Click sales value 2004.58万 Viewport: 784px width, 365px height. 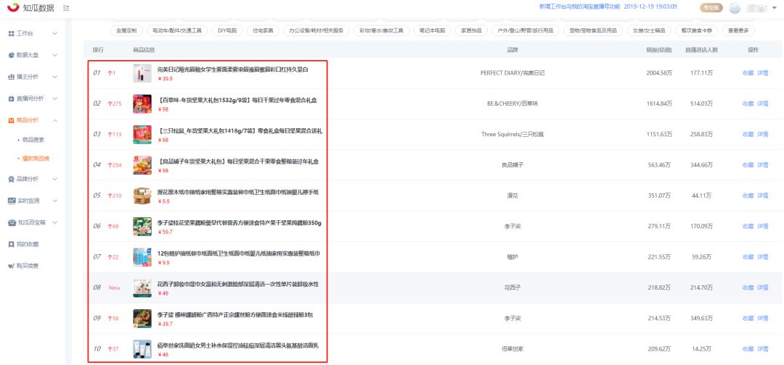[659, 73]
